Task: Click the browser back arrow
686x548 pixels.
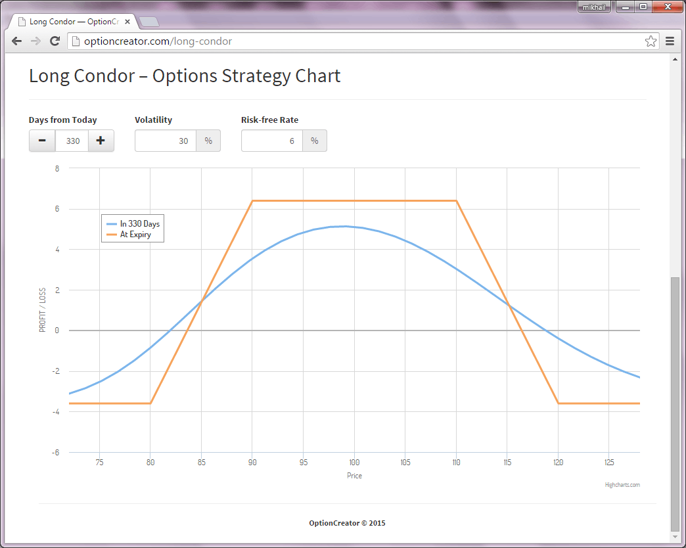Action: pyautogui.click(x=17, y=41)
